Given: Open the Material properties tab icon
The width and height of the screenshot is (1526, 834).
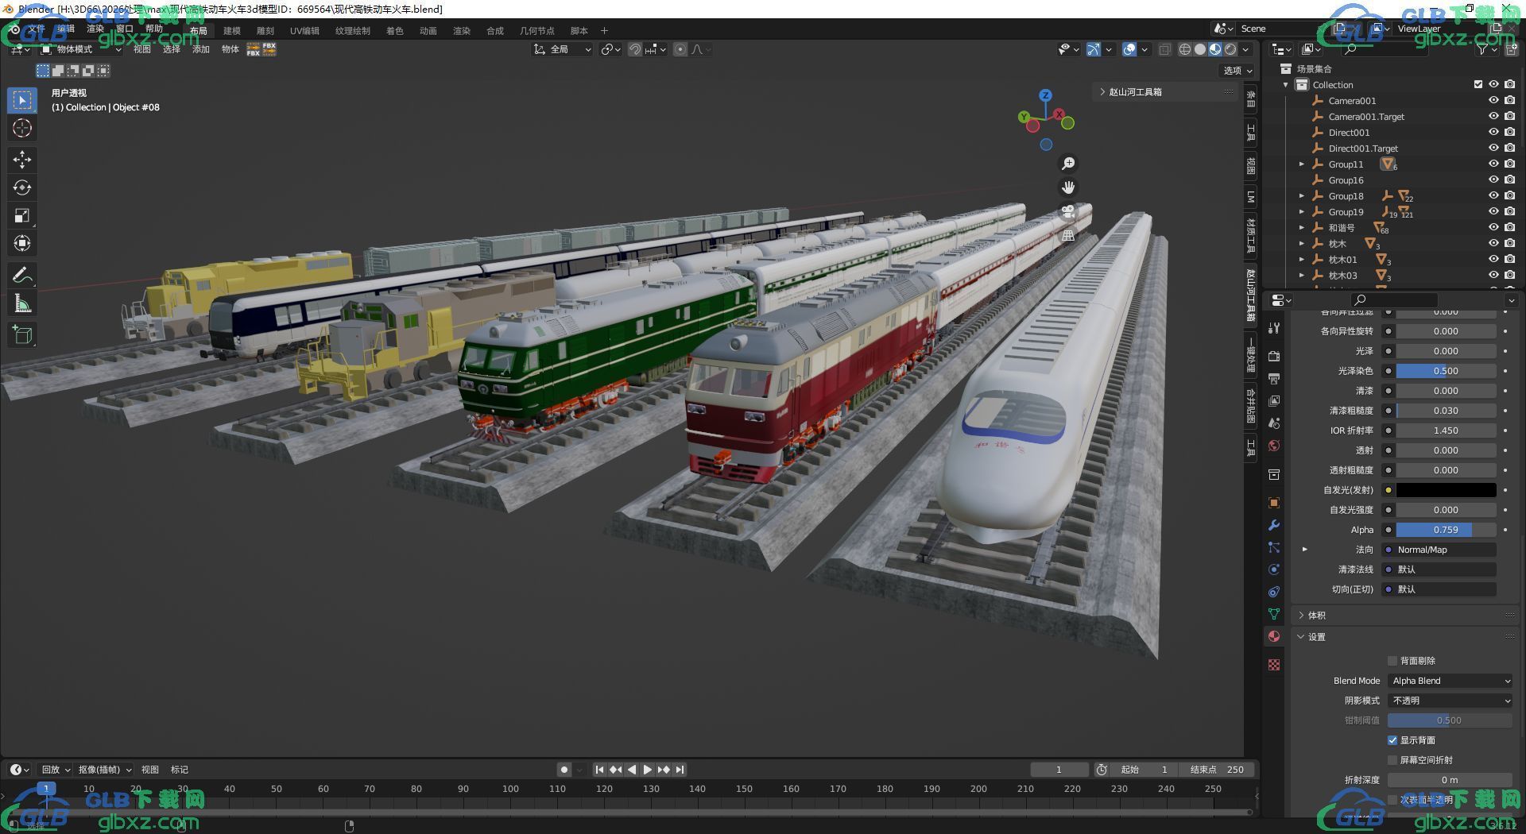Looking at the screenshot, I should coord(1274,636).
